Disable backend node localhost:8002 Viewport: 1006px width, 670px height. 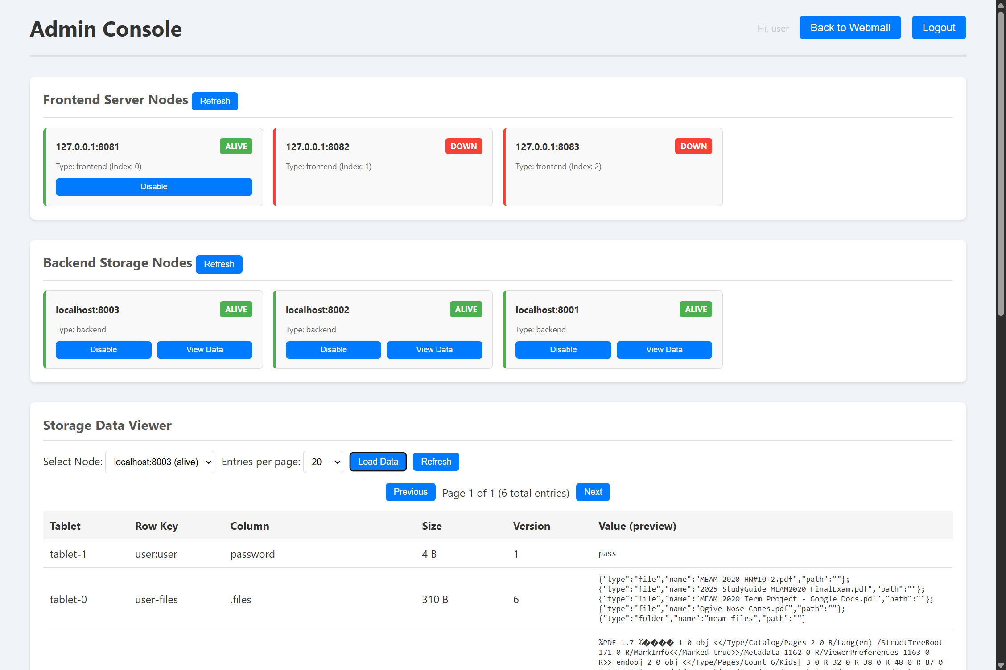coord(333,350)
